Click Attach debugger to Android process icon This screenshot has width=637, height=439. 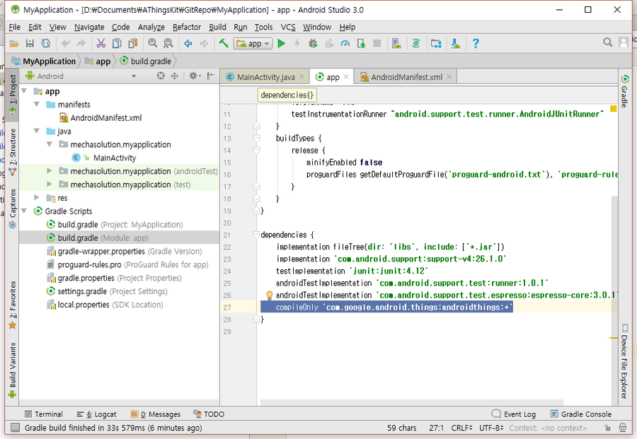pos(361,43)
